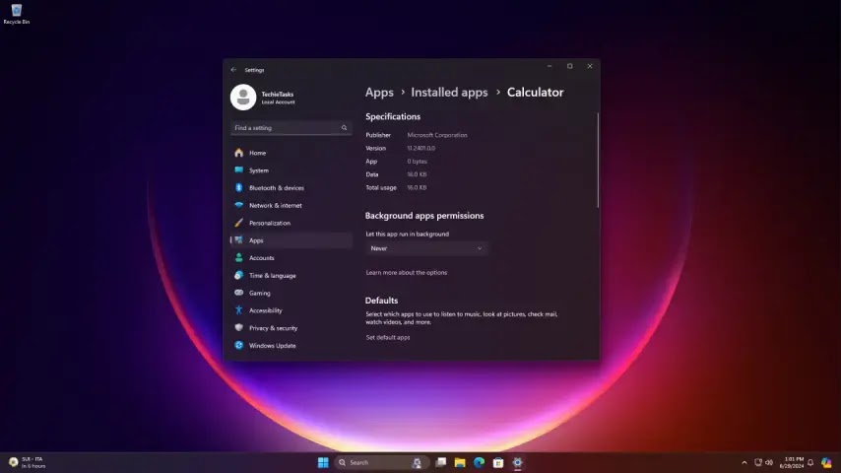Viewport: 841px width, 473px height.
Task: Click the Personalization brush icon
Action: pos(238,223)
